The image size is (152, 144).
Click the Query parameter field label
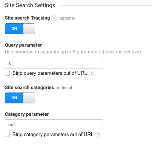click(x=23, y=45)
